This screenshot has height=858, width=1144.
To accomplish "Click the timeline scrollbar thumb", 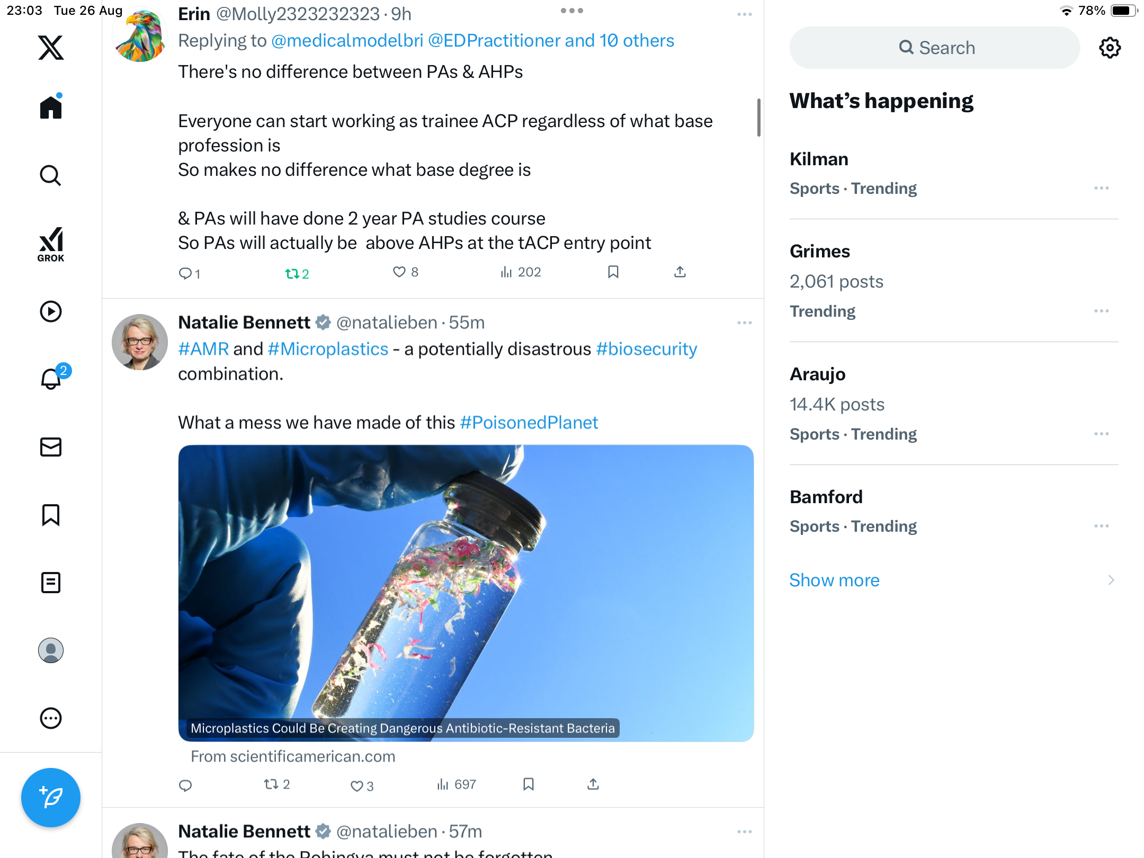I will 758,117.
